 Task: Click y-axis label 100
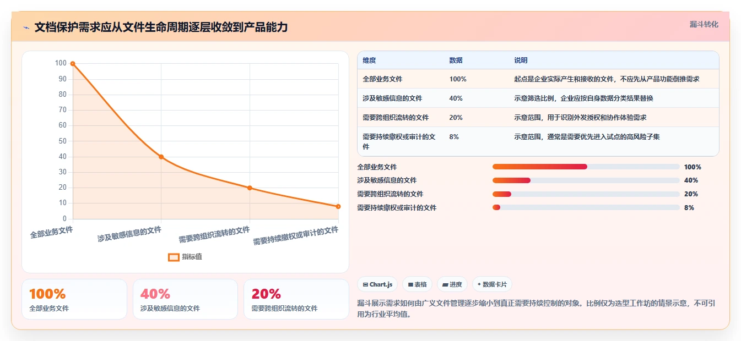pyautogui.click(x=61, y=63)
